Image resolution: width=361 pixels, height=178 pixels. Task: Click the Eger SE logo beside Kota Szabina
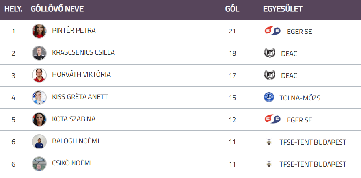(272, 120)
